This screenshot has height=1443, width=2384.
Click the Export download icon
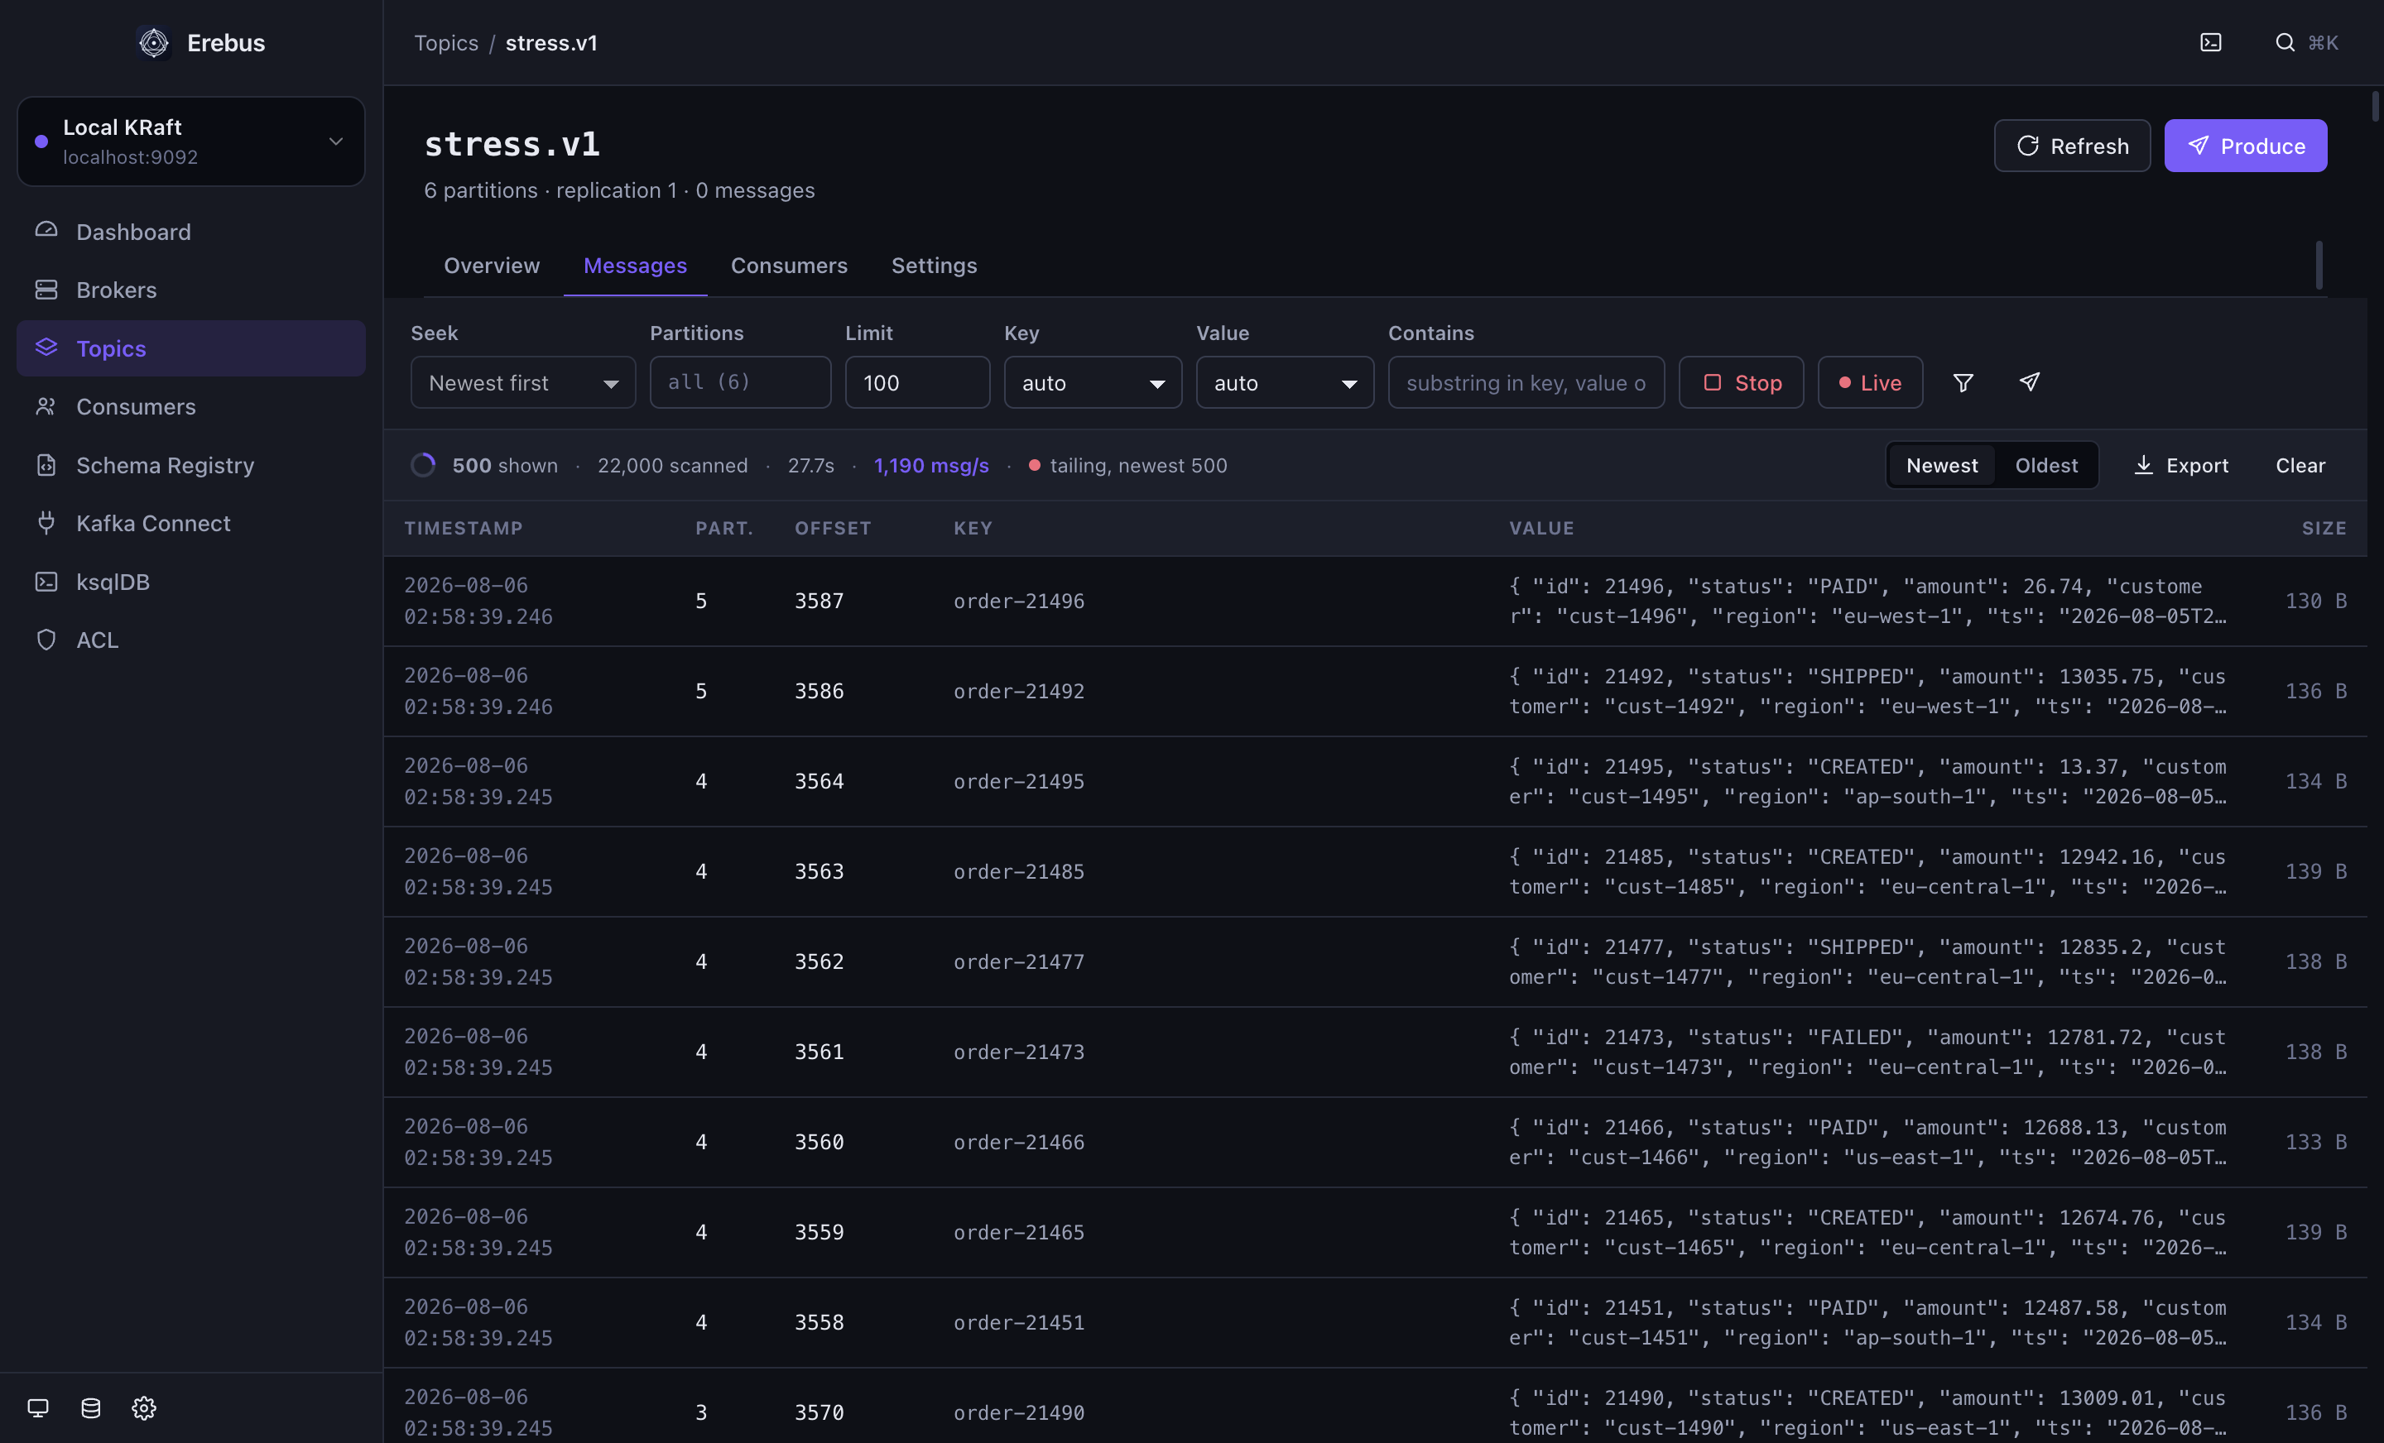coord(2144,465)
